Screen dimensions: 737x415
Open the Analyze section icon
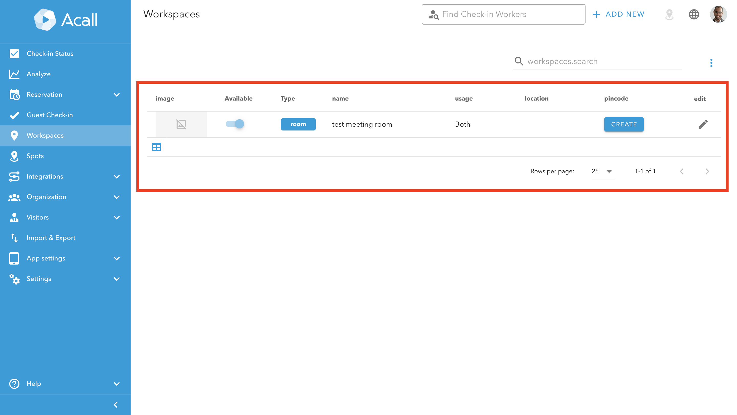point(14,74)
